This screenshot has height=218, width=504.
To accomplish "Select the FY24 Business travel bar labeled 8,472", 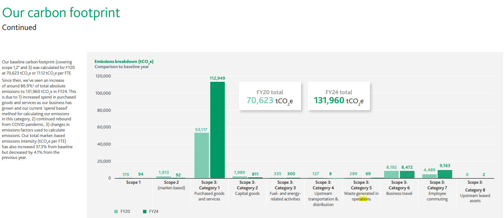I will tap(407, 174).
